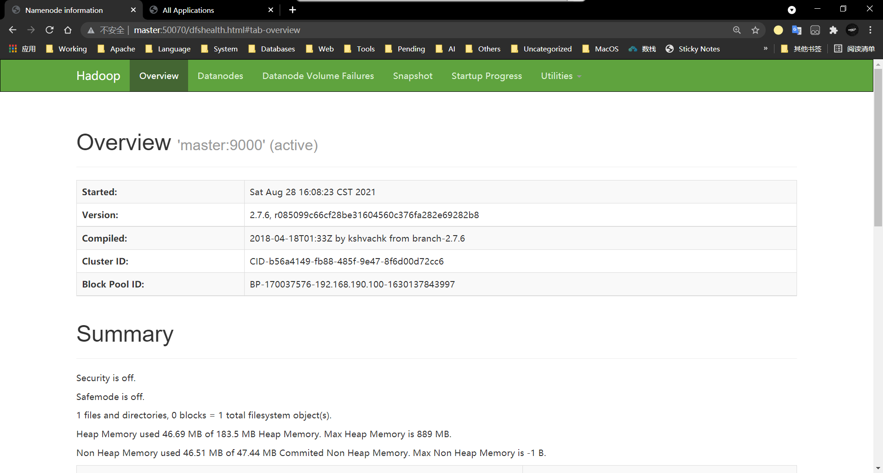883x473 pixels.
Task: Expand the hidden bookmarks chevron
Action: pos(766,49)
